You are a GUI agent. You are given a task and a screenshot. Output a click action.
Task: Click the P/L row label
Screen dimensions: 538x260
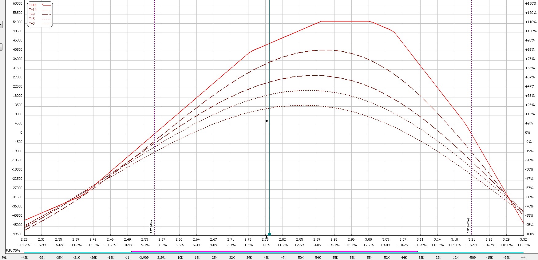click(x=4, y=258)
